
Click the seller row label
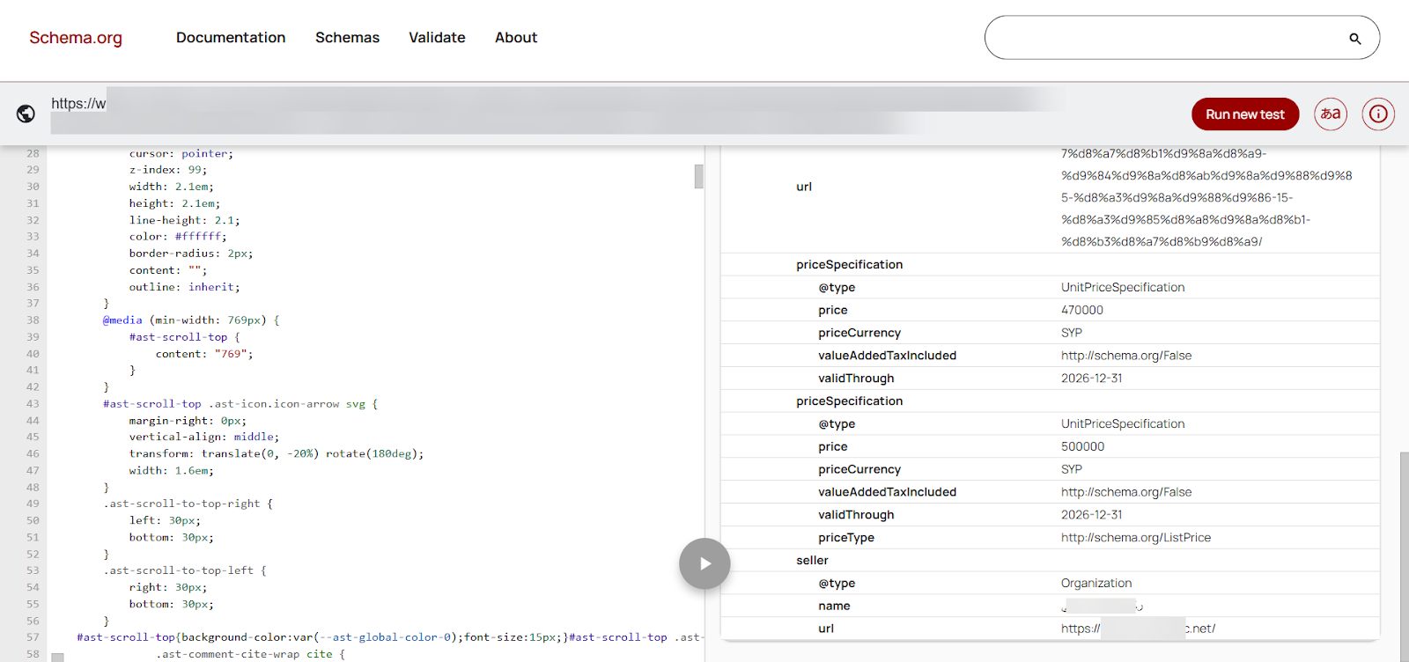pyautogui.click(x=812, y=560)
